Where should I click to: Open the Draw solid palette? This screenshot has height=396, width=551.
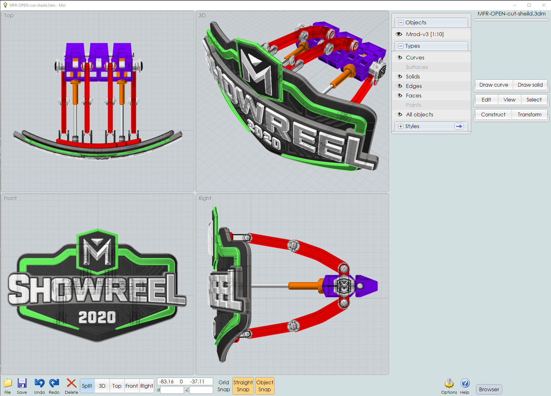(530, 85)
